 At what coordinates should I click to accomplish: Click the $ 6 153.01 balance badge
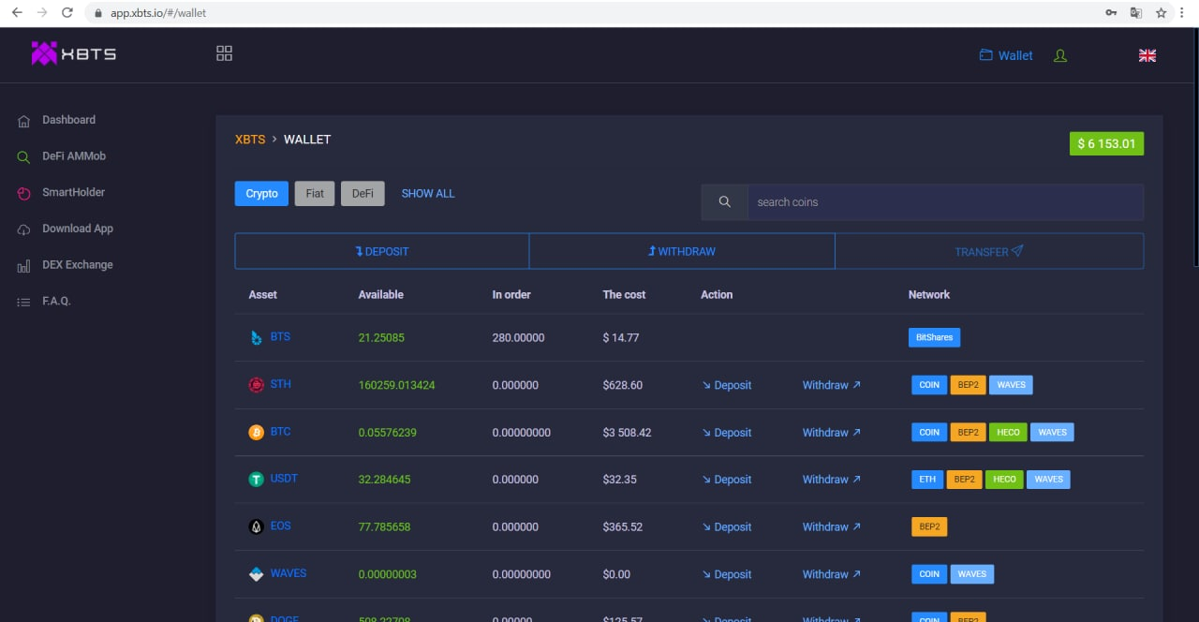point(1106,144)
